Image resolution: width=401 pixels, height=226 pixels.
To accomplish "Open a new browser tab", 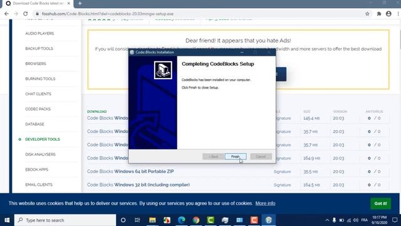I will 80,3.
